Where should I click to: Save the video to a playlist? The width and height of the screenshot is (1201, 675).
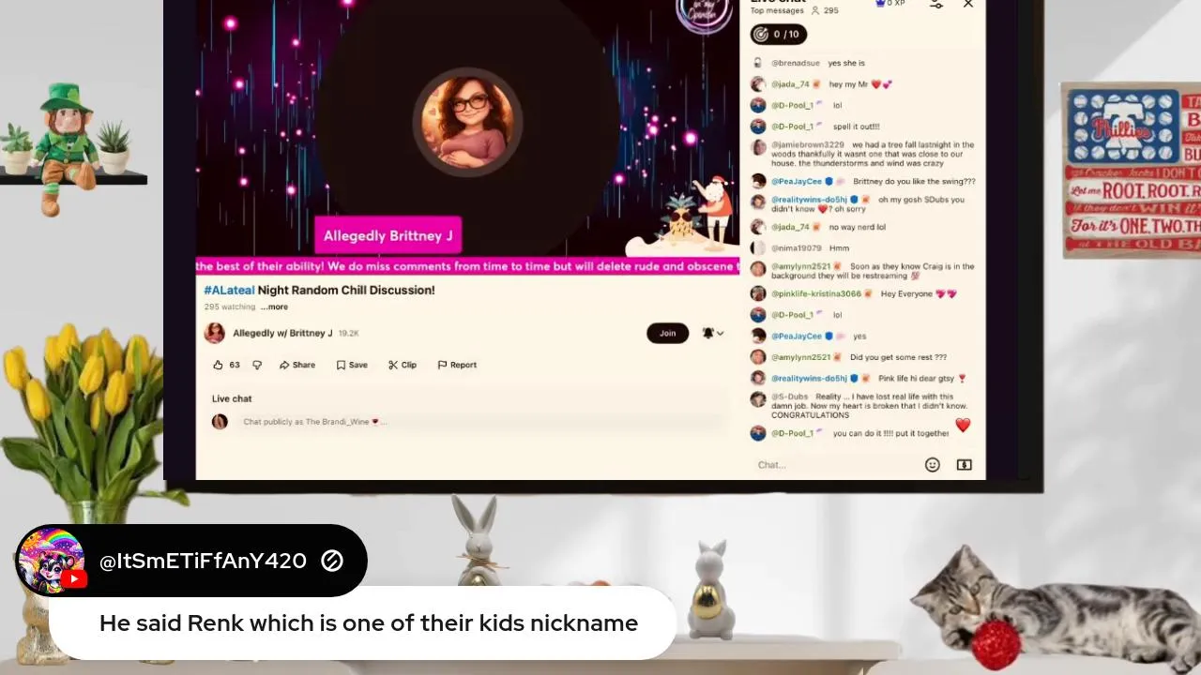[352, 365]
